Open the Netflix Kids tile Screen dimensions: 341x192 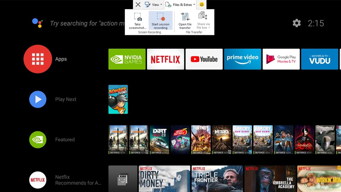pos(123,179)
